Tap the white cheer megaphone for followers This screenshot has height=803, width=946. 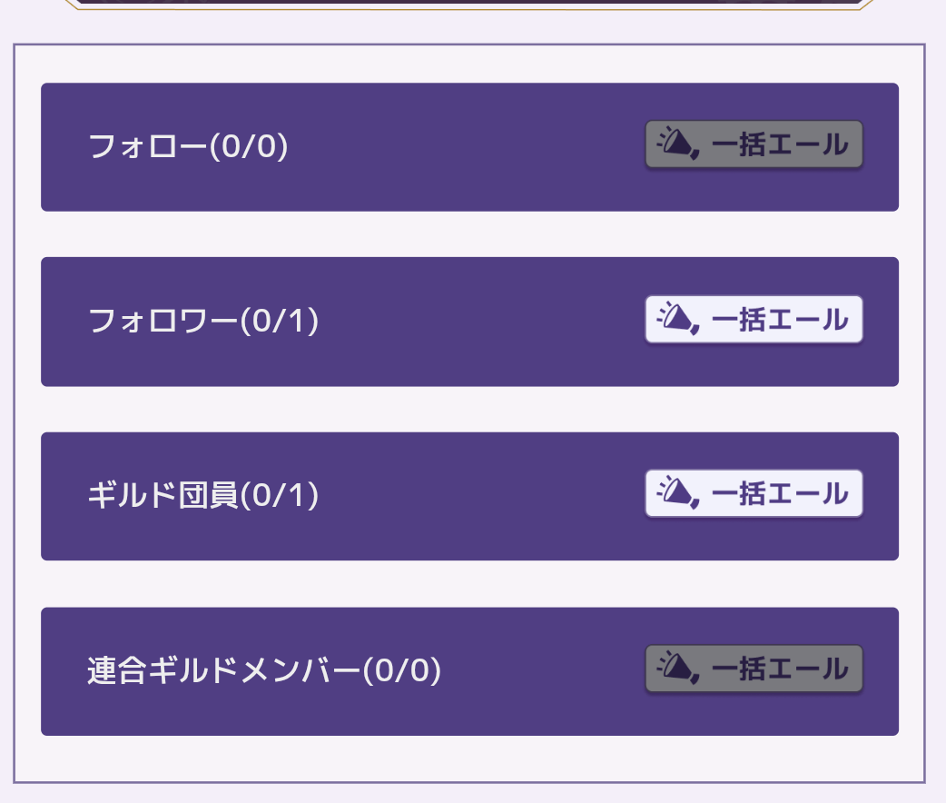click(x=675, y=319)
